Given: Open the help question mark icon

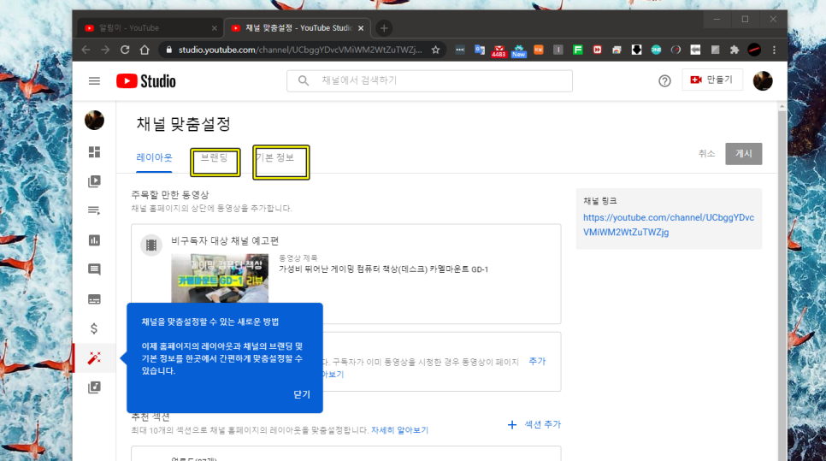Looking at the screenshot, I should 664,80.
